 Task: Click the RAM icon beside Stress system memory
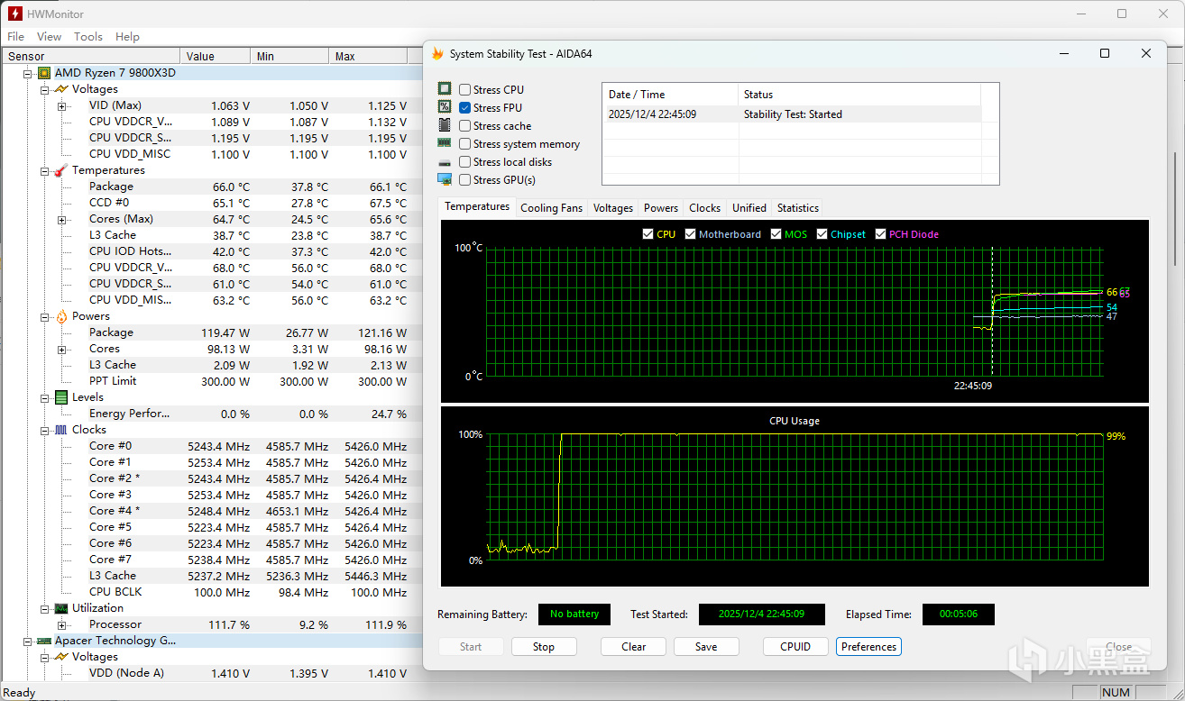tap(445, 143)
